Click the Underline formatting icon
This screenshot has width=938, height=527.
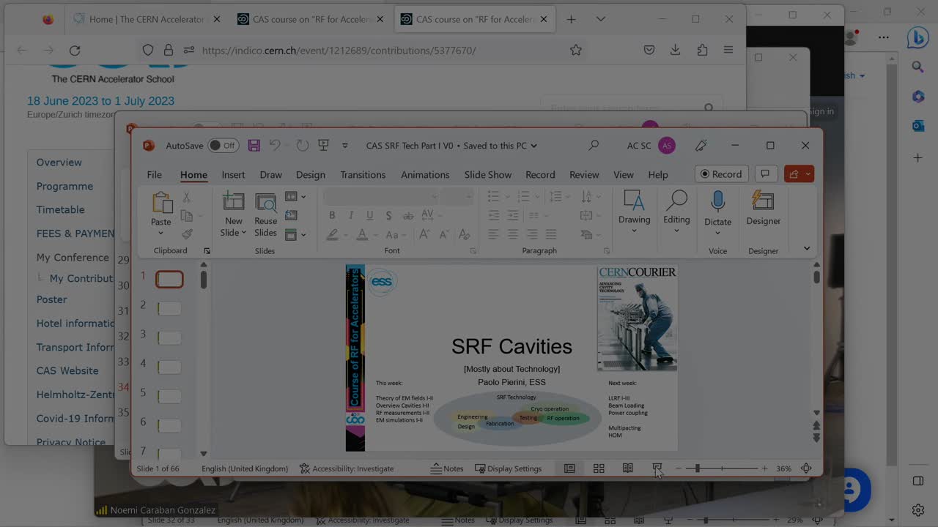[369, 215]
